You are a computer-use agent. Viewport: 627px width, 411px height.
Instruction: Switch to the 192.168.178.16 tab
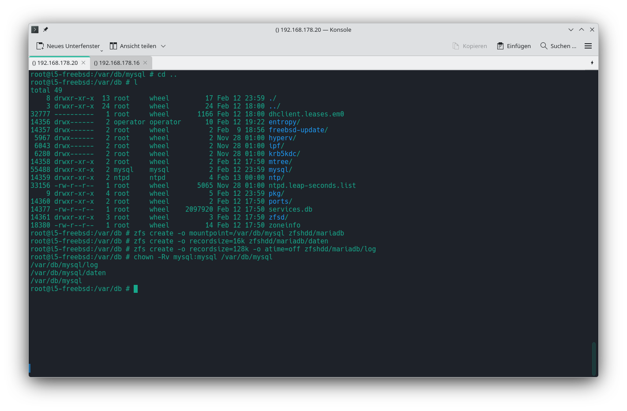116,63
